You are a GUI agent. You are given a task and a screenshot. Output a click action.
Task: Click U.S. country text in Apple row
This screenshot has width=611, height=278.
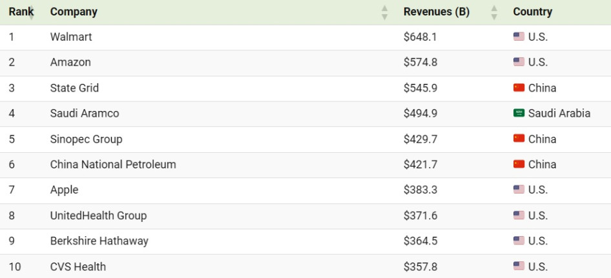[x=538, y=190]
